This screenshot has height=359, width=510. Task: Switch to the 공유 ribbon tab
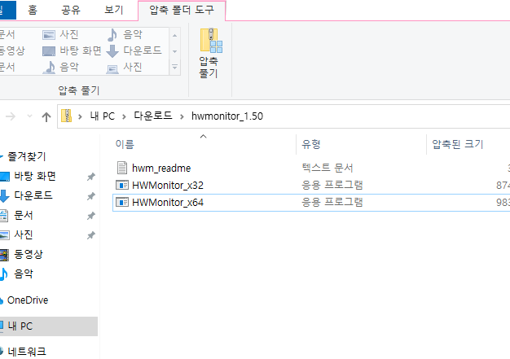[71, 10]
